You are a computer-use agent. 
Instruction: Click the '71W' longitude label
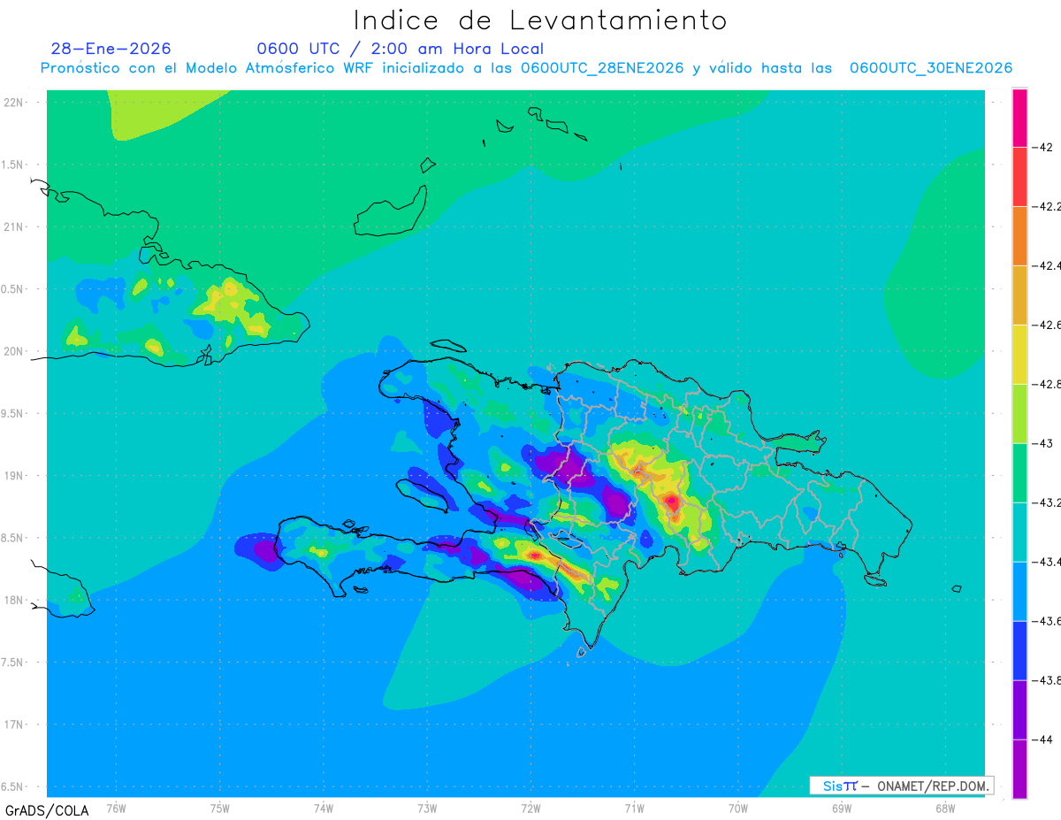pyautogui.click(x=634, y=808)
